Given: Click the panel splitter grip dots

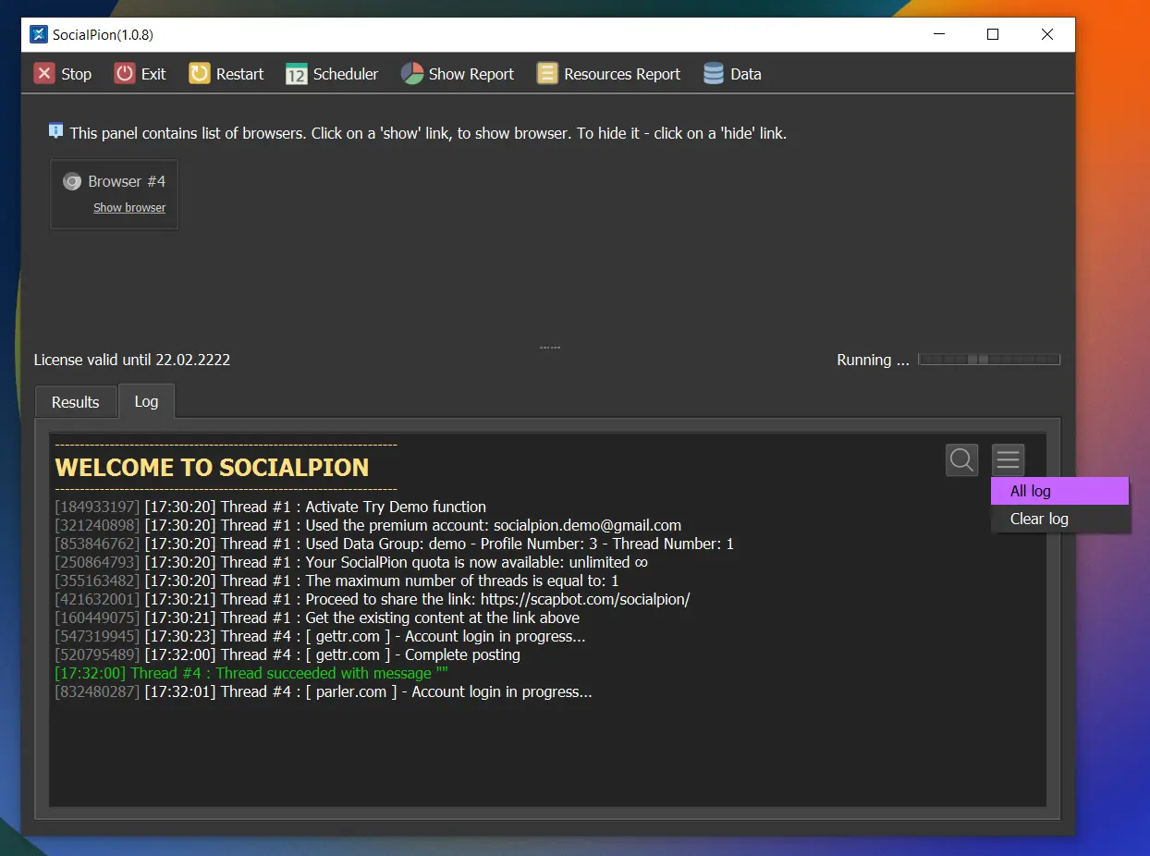Looking at the screenshot, I should tap(550, 348).
